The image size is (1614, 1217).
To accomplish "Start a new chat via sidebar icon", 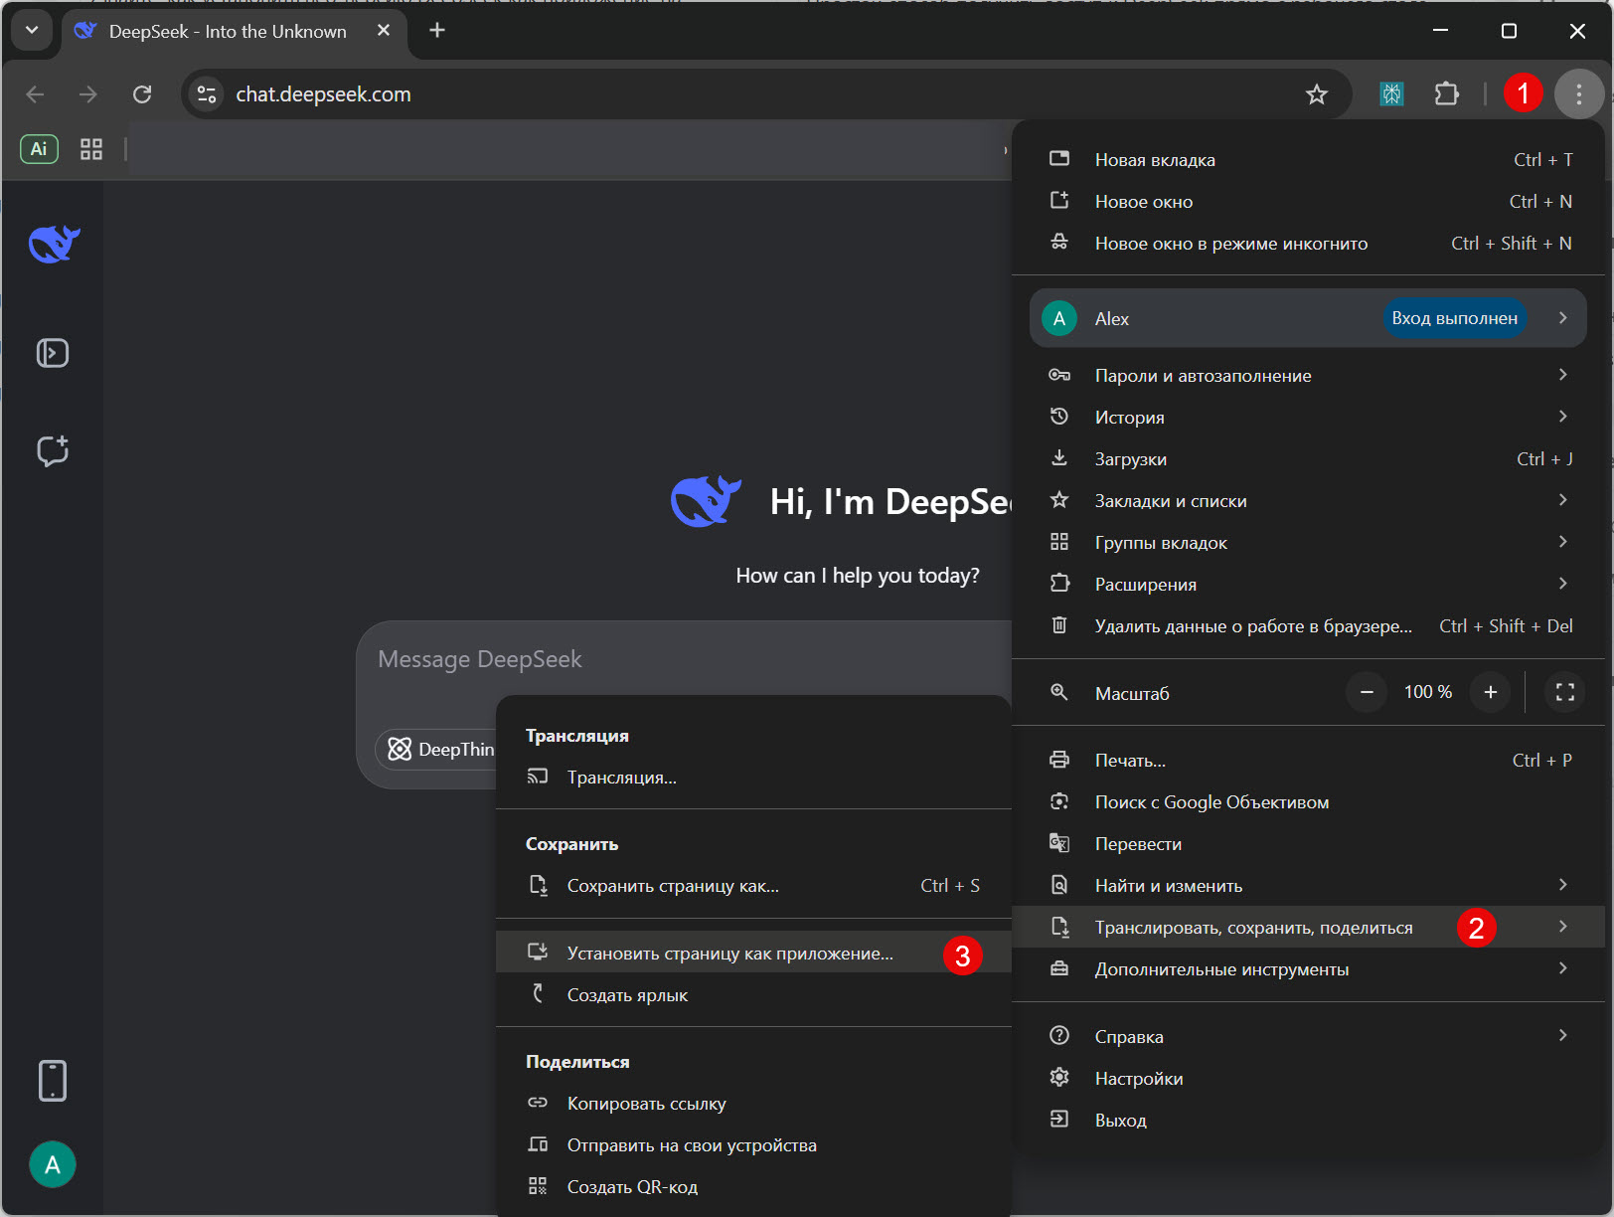I will coord(53,450).
